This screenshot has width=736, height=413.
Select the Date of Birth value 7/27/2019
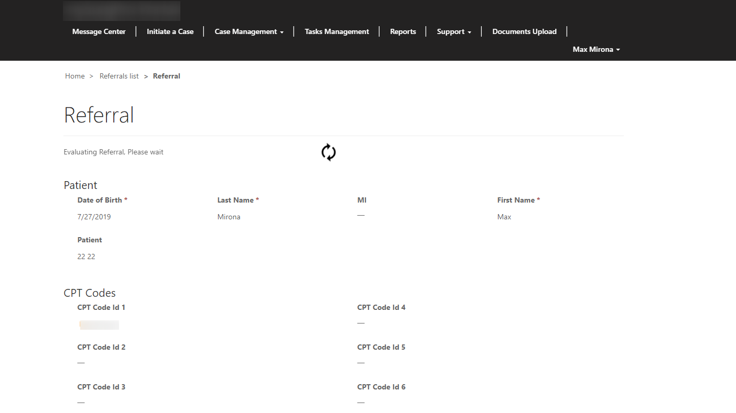(x=94, y=217)
